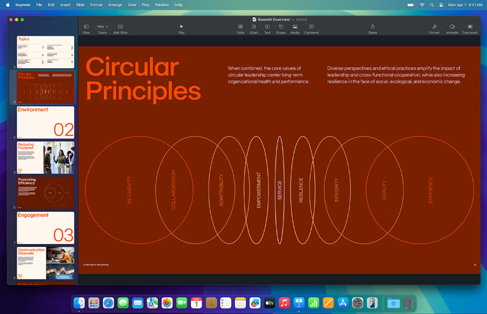
Task: Toggle the Format inspector sidebar
Action: tap(434, 27)
